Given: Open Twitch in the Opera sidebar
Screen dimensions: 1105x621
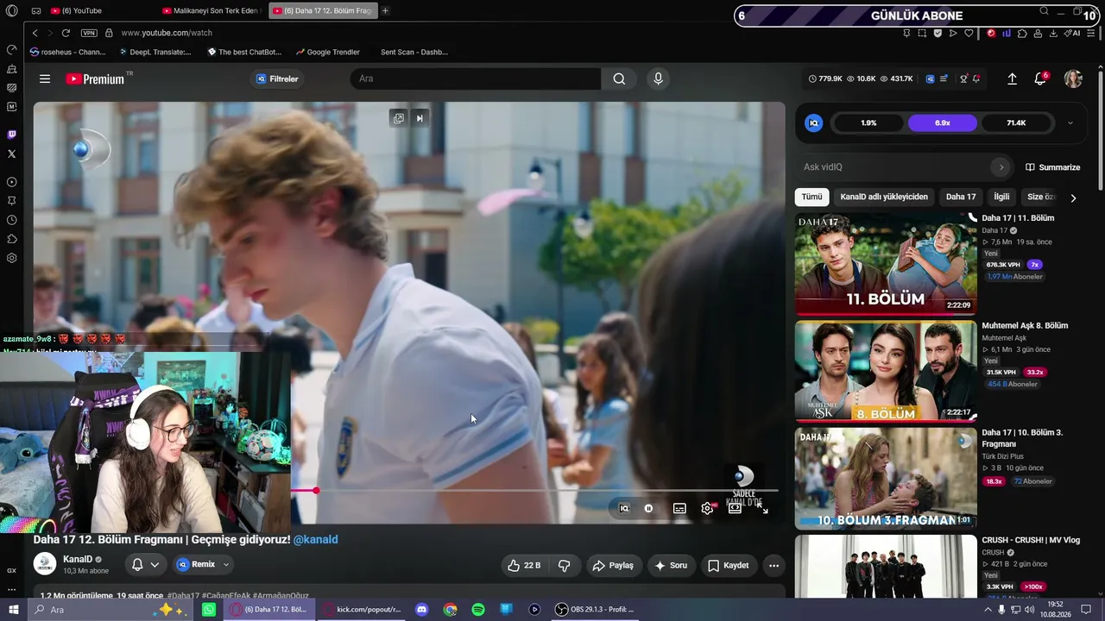Looking at the screenshot, I should (11, 135).
